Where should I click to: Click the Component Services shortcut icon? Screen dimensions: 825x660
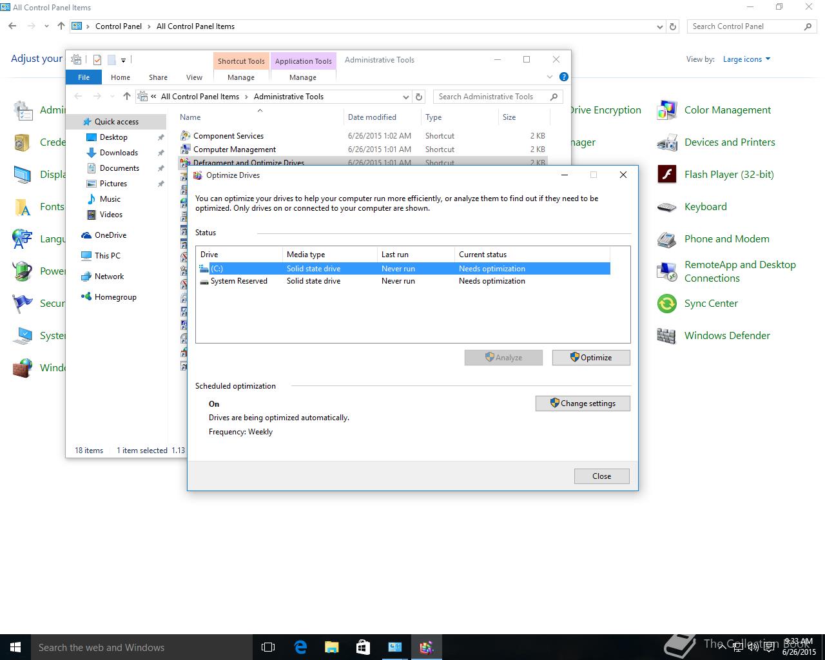186,136
